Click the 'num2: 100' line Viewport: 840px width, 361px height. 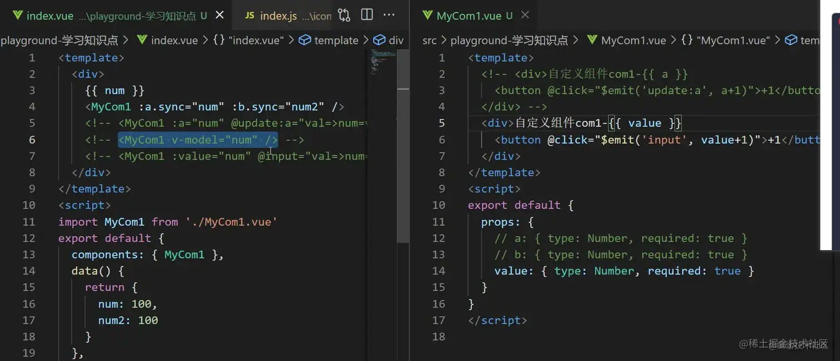tap(128, 320)
